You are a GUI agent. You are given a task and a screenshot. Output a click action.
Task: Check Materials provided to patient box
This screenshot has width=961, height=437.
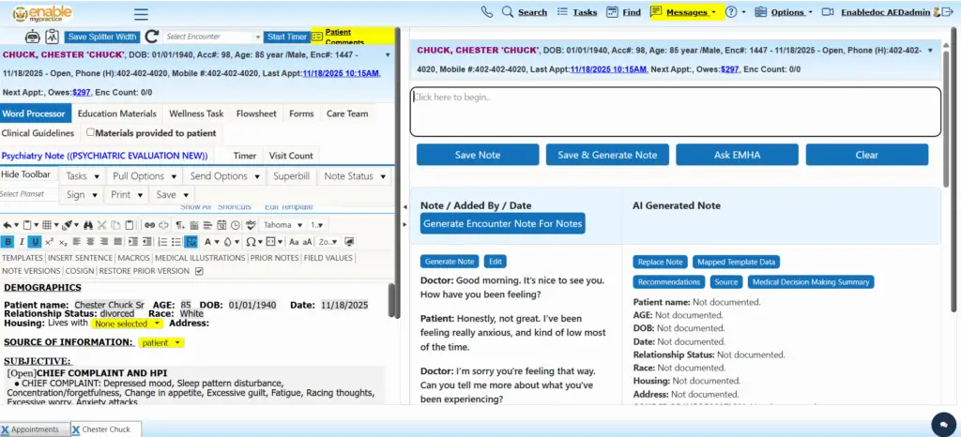coord(91,133)
